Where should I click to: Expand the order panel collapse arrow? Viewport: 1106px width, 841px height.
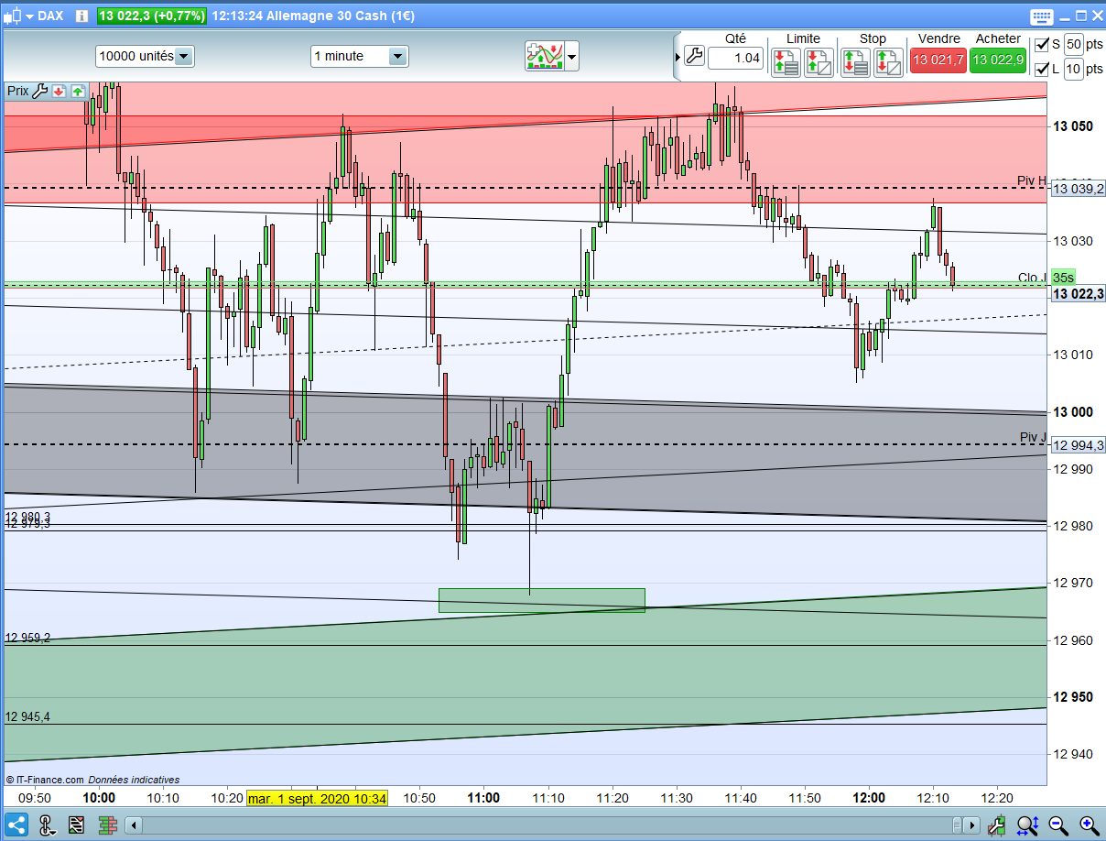pos(678,58)
